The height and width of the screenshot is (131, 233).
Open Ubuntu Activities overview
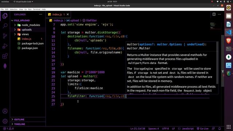click(5, 1)
